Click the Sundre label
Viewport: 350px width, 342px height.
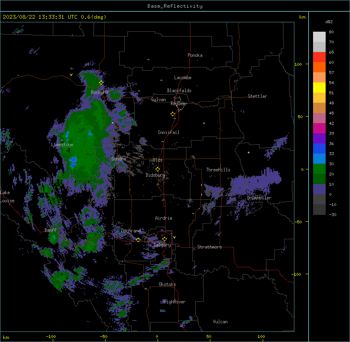click(x=119, y=159)
